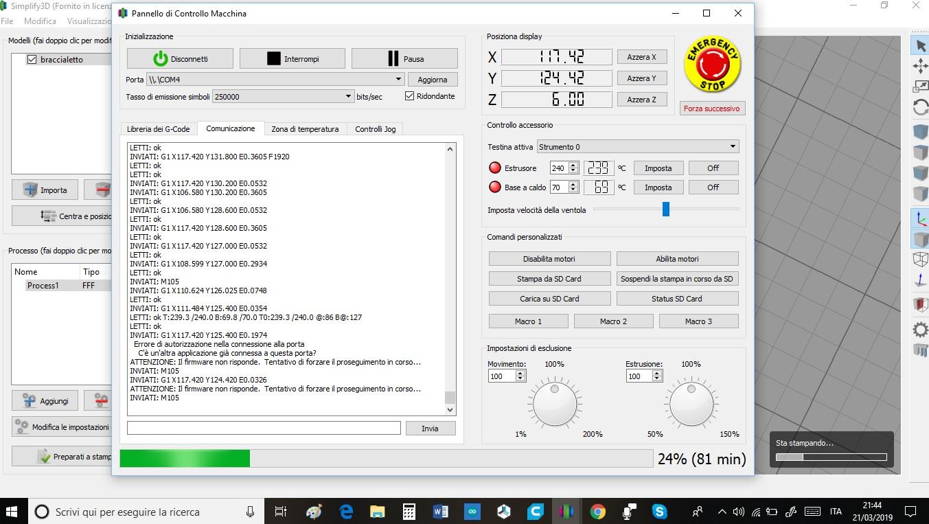Toggle the coordinate axes display icon
929x524 pixels.
tap(920, 219)
